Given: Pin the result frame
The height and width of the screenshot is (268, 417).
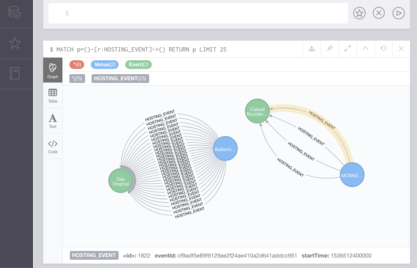Looking at the screenshot, I should (x=330, y=49).
